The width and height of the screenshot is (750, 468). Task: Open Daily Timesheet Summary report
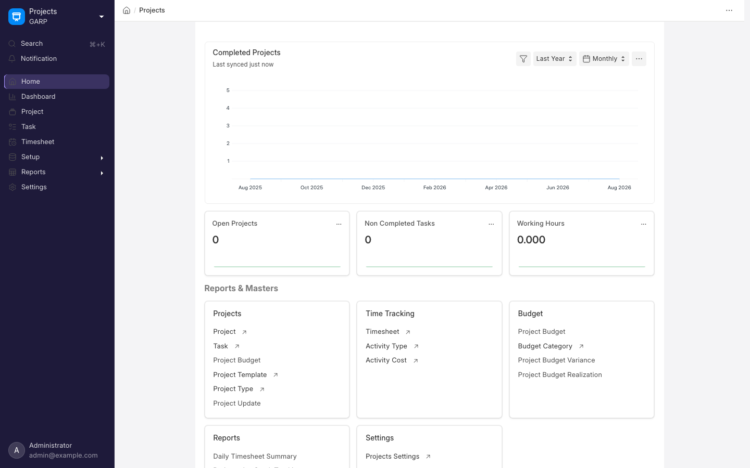pyautogui.click(x=255, y=457)
